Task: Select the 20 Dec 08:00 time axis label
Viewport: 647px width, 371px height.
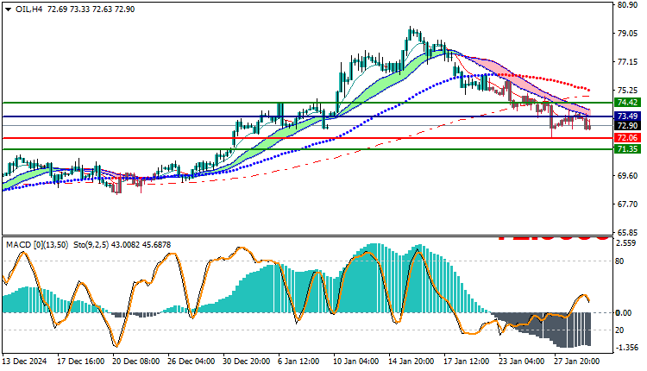Action: (136, 362)
